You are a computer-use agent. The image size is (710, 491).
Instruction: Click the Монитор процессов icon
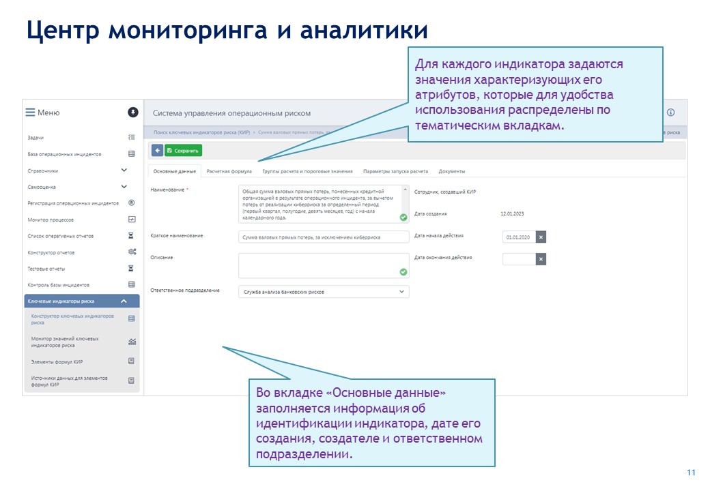coord(131,220)
